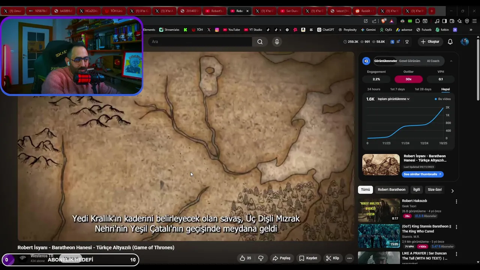The width and height of the screenshot is (480, 270).
Task: Like the video with thumbs up
Action: click(245, 258)
